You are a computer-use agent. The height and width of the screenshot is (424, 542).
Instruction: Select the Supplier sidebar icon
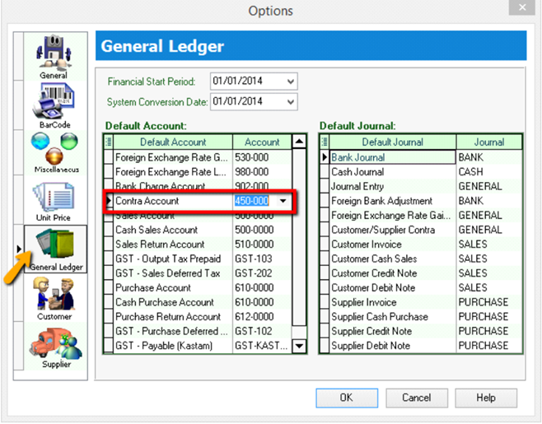click(56, 344)
